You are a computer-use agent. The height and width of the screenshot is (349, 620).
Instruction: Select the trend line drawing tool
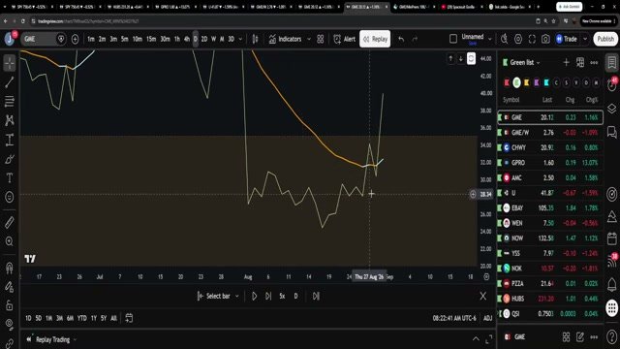(10, 81)
